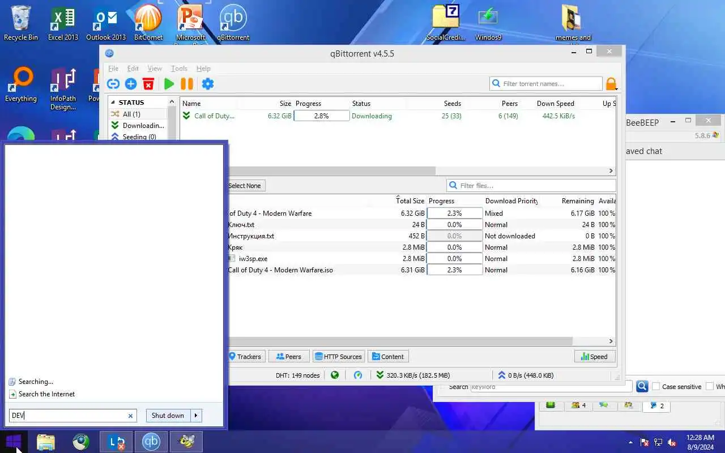Select the iw3sp.exe file row
The image size is (725, 453).
(421, 259)
